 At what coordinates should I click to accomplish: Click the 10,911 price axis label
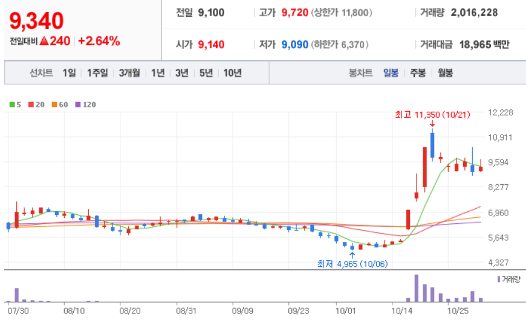click(x=500, y=138)
